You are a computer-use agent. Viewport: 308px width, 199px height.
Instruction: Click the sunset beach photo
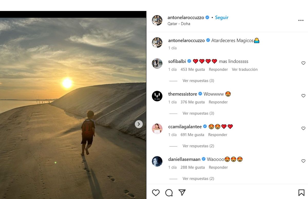[73, 77]
